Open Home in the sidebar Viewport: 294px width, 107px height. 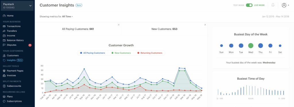pos(10,16)
